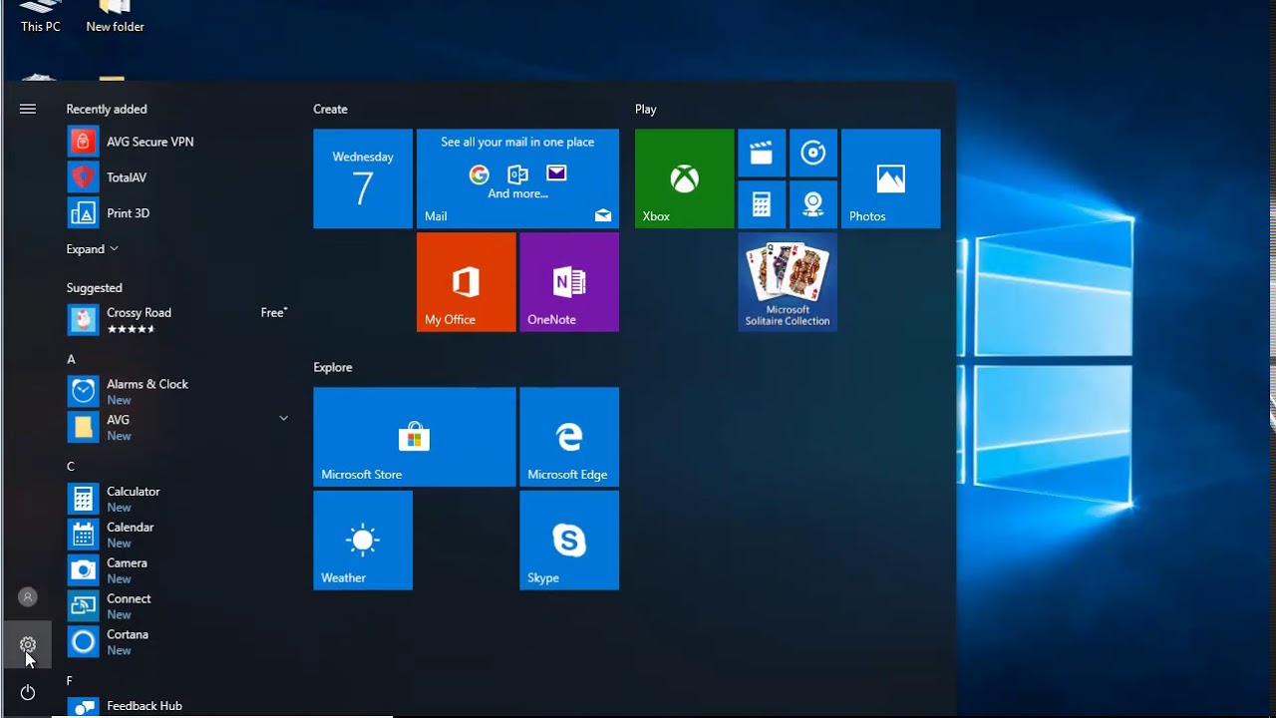Open the Calculator small tile

tap(762, 204)
